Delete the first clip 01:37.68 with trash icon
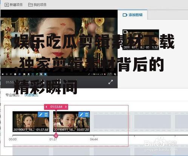The image size is (188, 156). [x=46, y=114]
